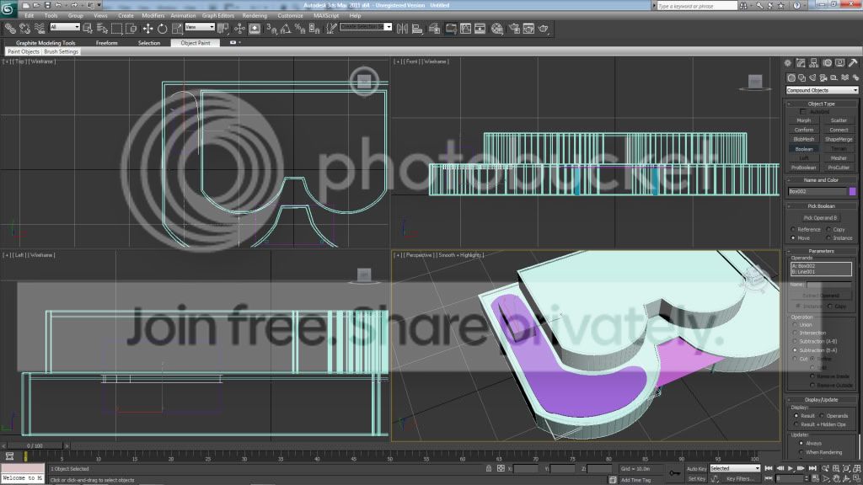Toggle the Angle Snap icon

point(286,29)
